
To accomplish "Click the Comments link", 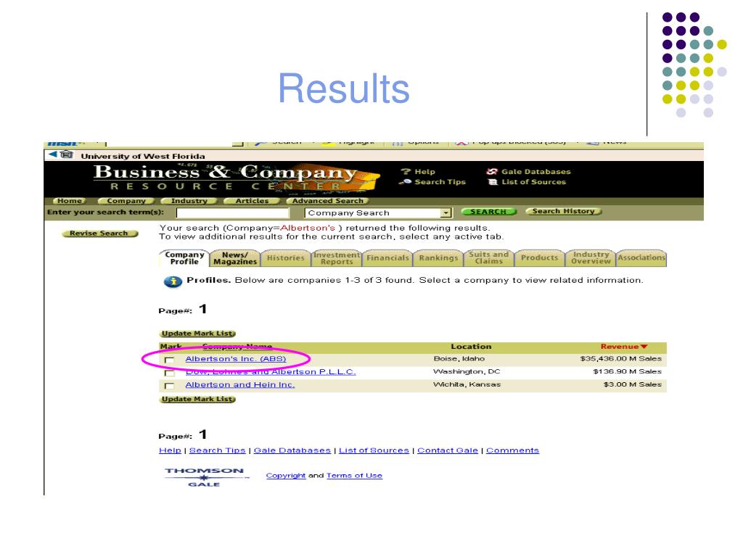I will (x=512, y=450).
